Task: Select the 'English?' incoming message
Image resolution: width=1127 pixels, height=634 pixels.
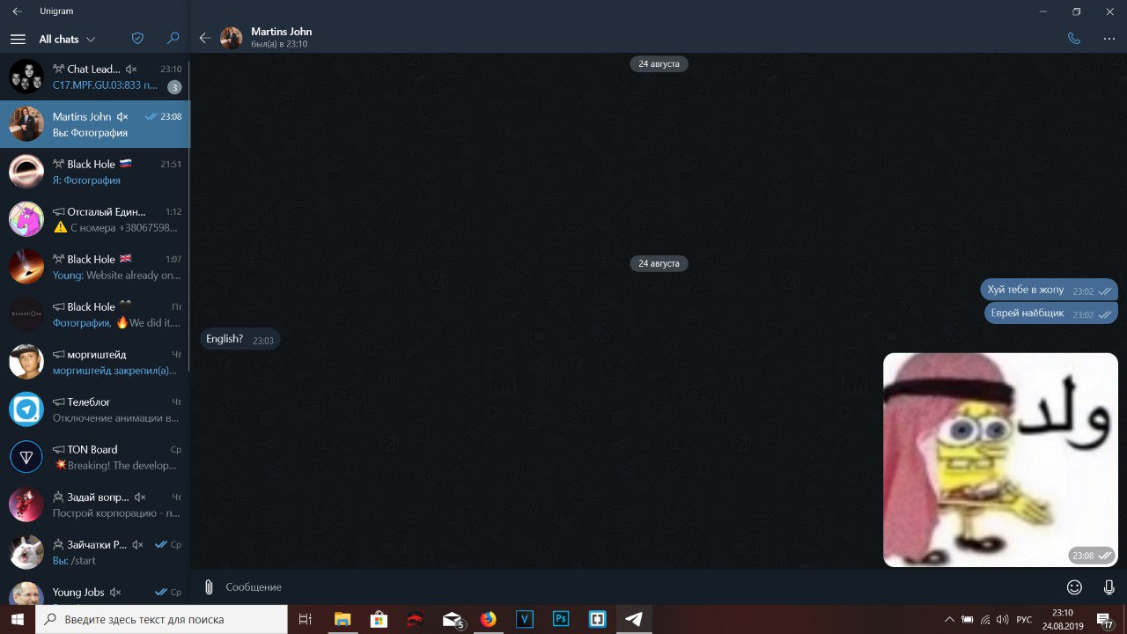Action: point(239,339)
